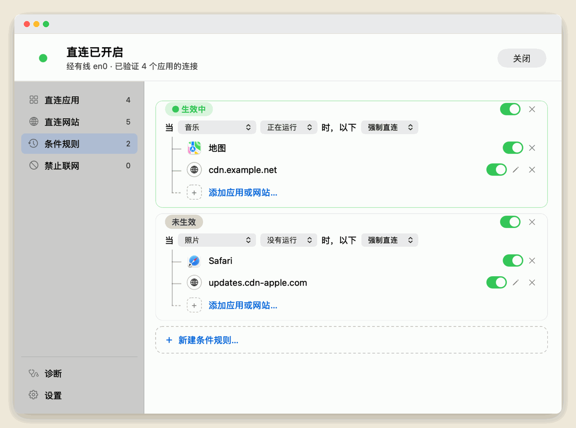Screen dimensions: 576x428
Task: Delete the 未生效 rule with its X
Action: pyautogui.click(x=532, y=222)
